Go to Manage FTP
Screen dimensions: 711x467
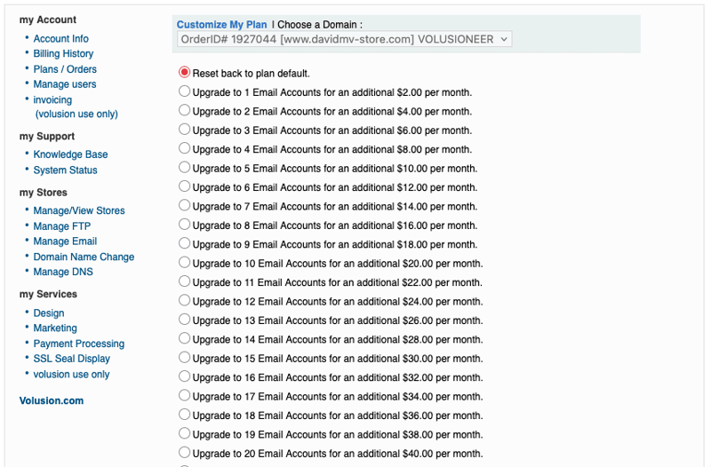(x=62, y=226)
